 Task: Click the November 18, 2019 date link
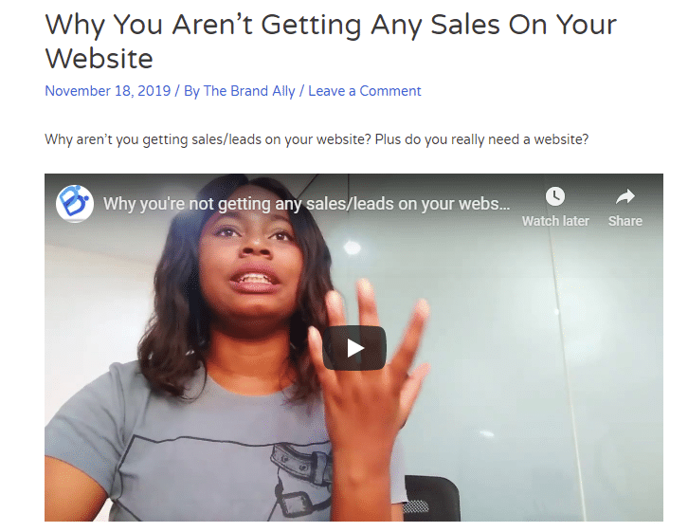[107, 91]
